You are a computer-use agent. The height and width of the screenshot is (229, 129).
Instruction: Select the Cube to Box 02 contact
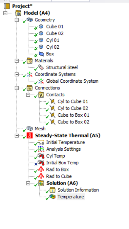tap(73, 122)
